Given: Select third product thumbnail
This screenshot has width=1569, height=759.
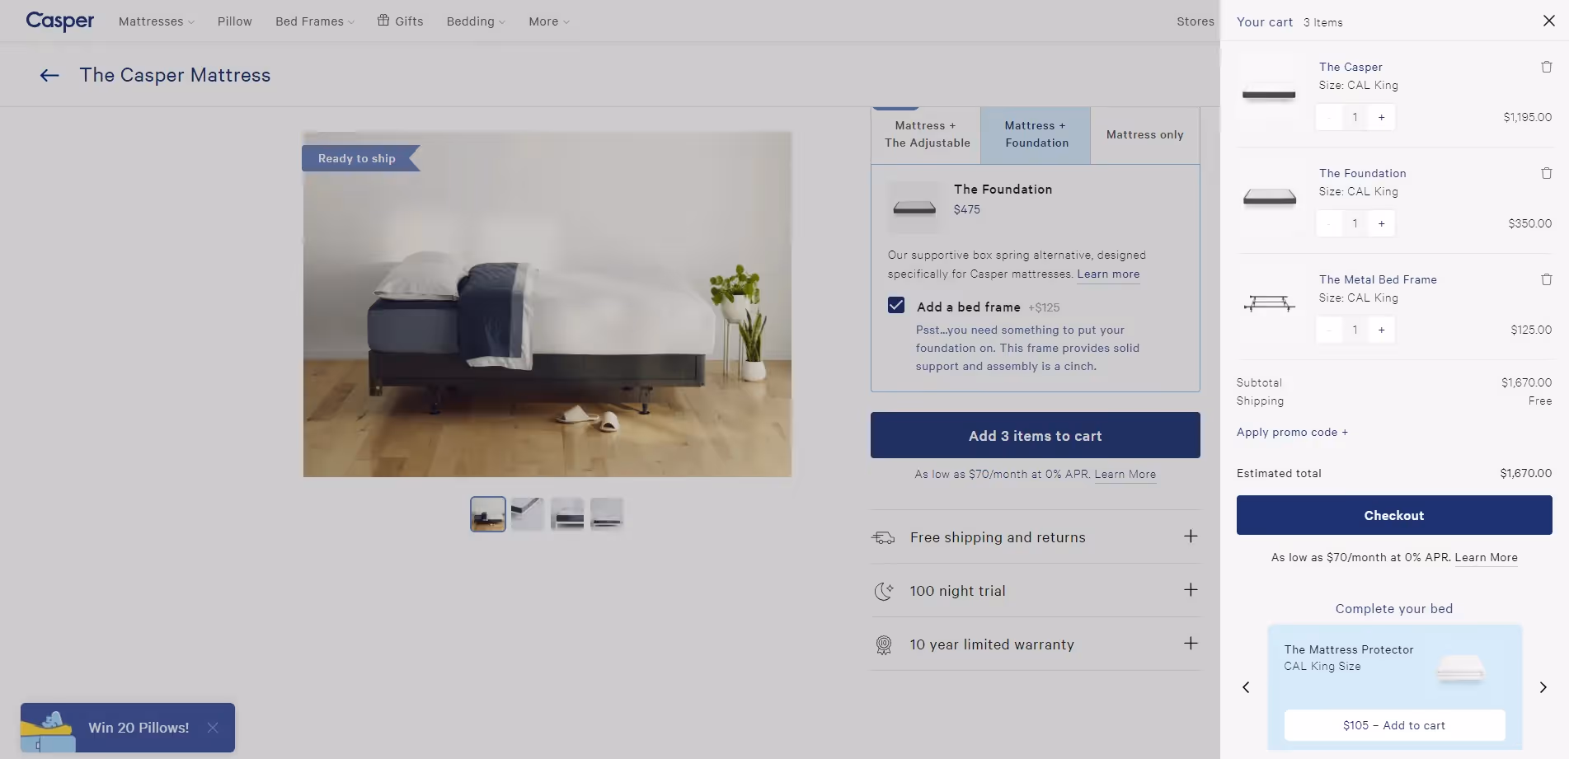Looking at the screenshot, I should [x=567, y=514].
